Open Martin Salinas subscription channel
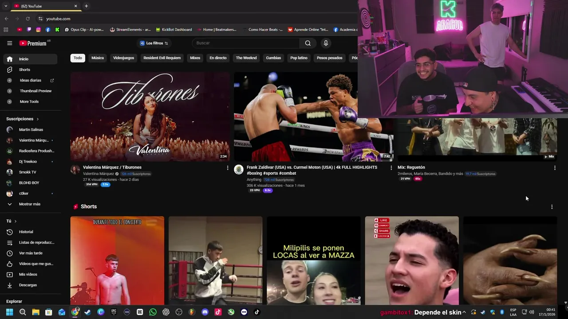This screenshot has width=568, height=319. pyautogui.click(x=31, y=130)
